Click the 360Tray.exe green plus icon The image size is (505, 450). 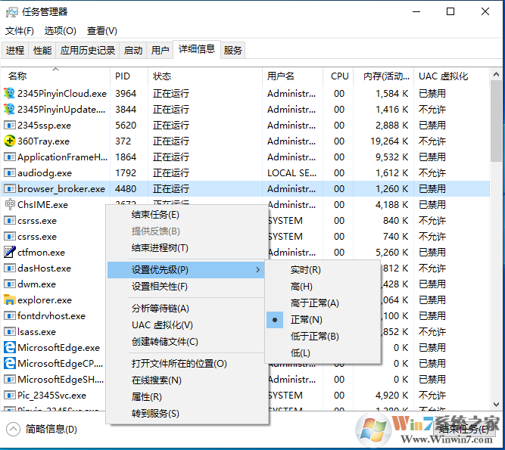(10, 141)
